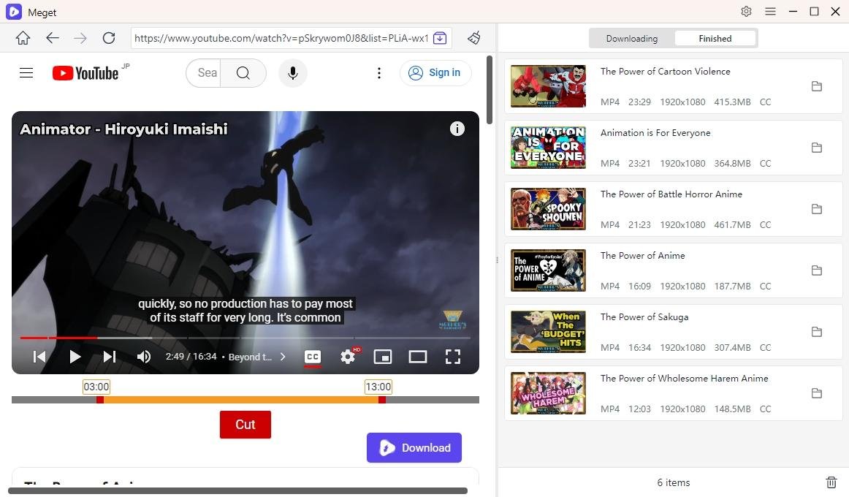This screenshot has width=849, height=497.
Task: Open folder for The Power of Sakuga
Action: coord(817,331)
